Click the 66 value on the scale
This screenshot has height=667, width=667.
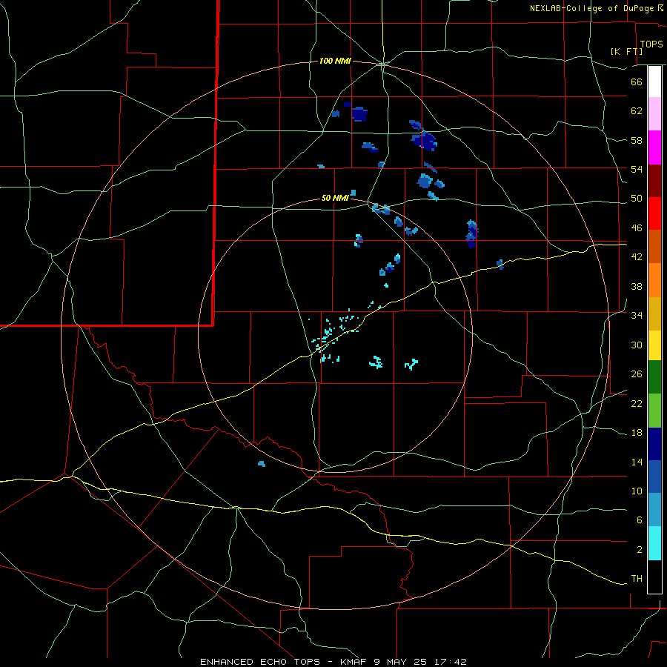pos(637,82)
